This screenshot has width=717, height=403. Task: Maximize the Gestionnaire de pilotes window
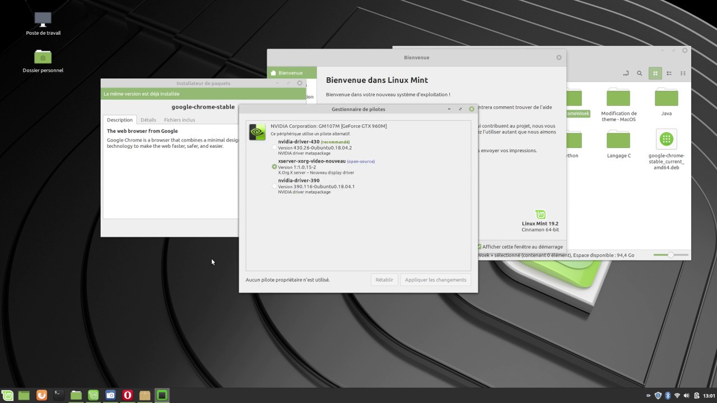460,109
